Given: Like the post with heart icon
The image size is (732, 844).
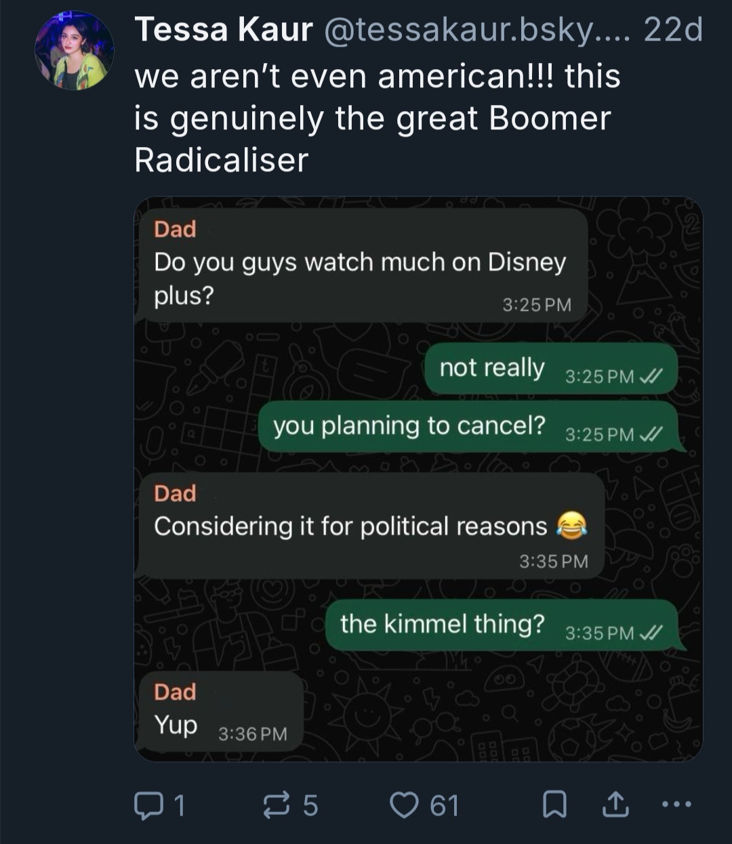Looking at the screenshot, I should [405, 805].
